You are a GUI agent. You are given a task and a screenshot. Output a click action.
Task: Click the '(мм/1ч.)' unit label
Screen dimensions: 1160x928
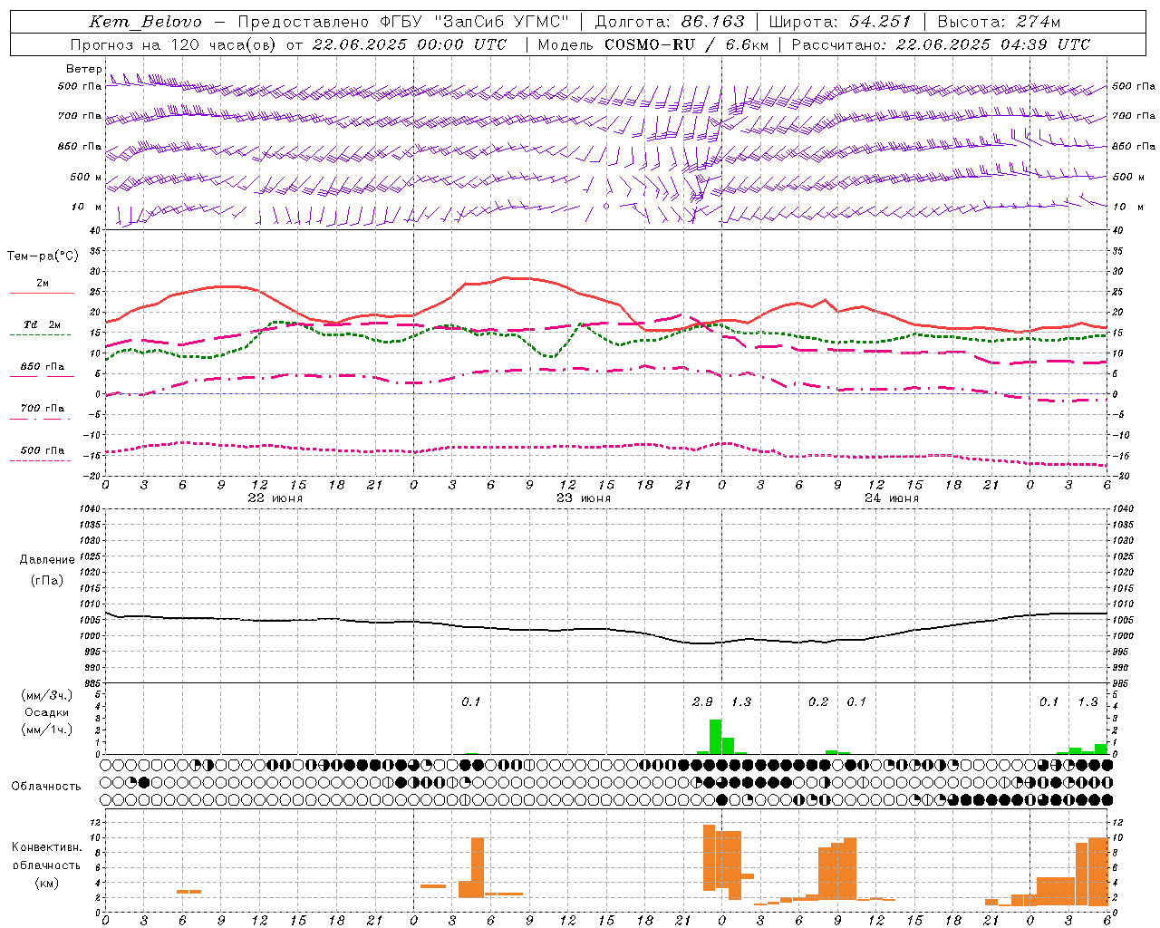pos(47,730)
